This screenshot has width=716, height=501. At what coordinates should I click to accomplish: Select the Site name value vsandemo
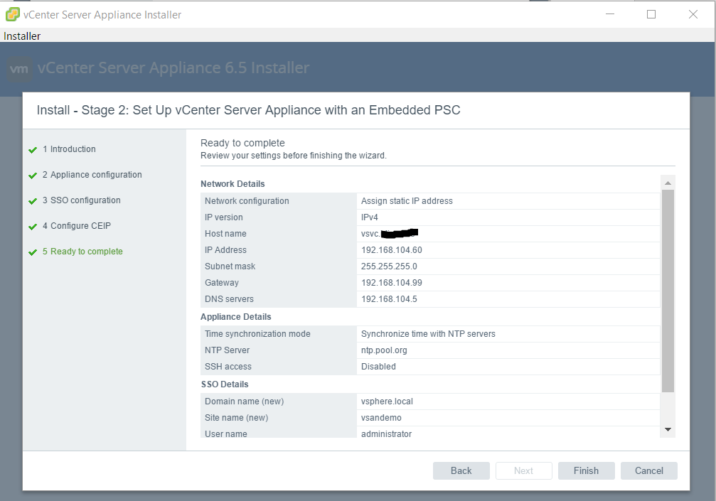(x=381, y=418)
